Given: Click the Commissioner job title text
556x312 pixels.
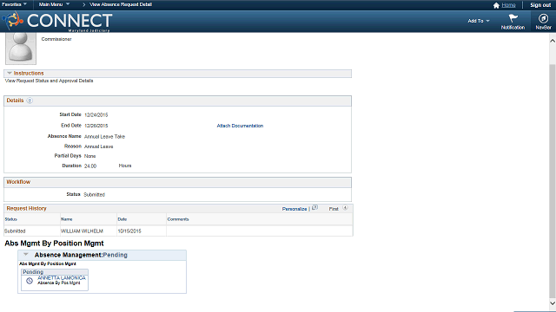Looking at the screenshot, I should click(56, 39).
